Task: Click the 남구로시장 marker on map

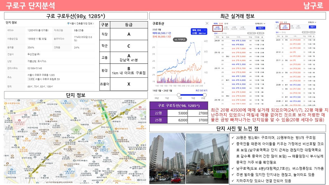Action: tap(40, 137)
